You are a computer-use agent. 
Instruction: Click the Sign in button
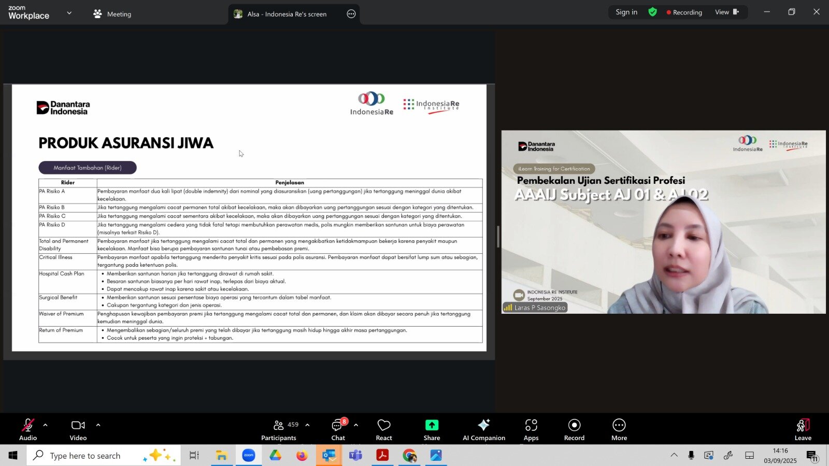[626, 12]
